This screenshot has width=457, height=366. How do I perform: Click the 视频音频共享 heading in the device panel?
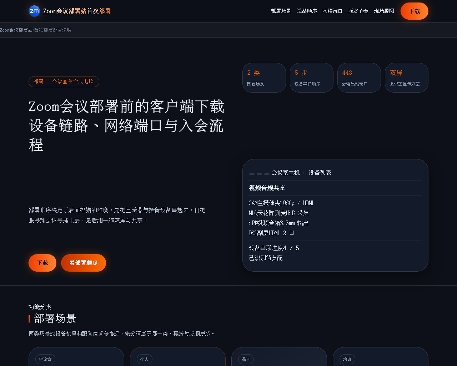pos(267,188)
